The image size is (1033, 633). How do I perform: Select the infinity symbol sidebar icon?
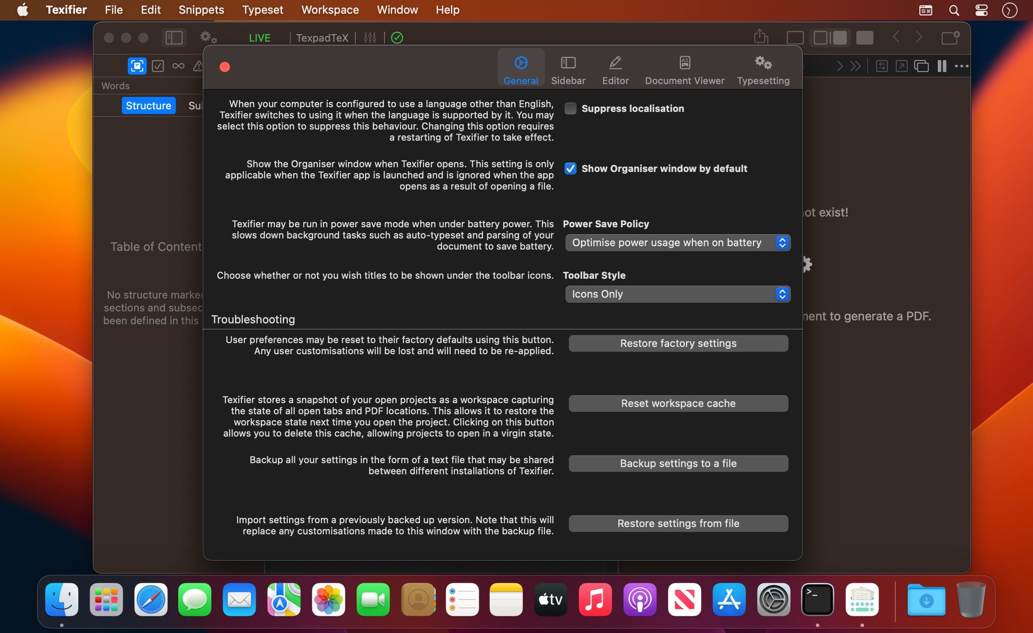point(178,66)
